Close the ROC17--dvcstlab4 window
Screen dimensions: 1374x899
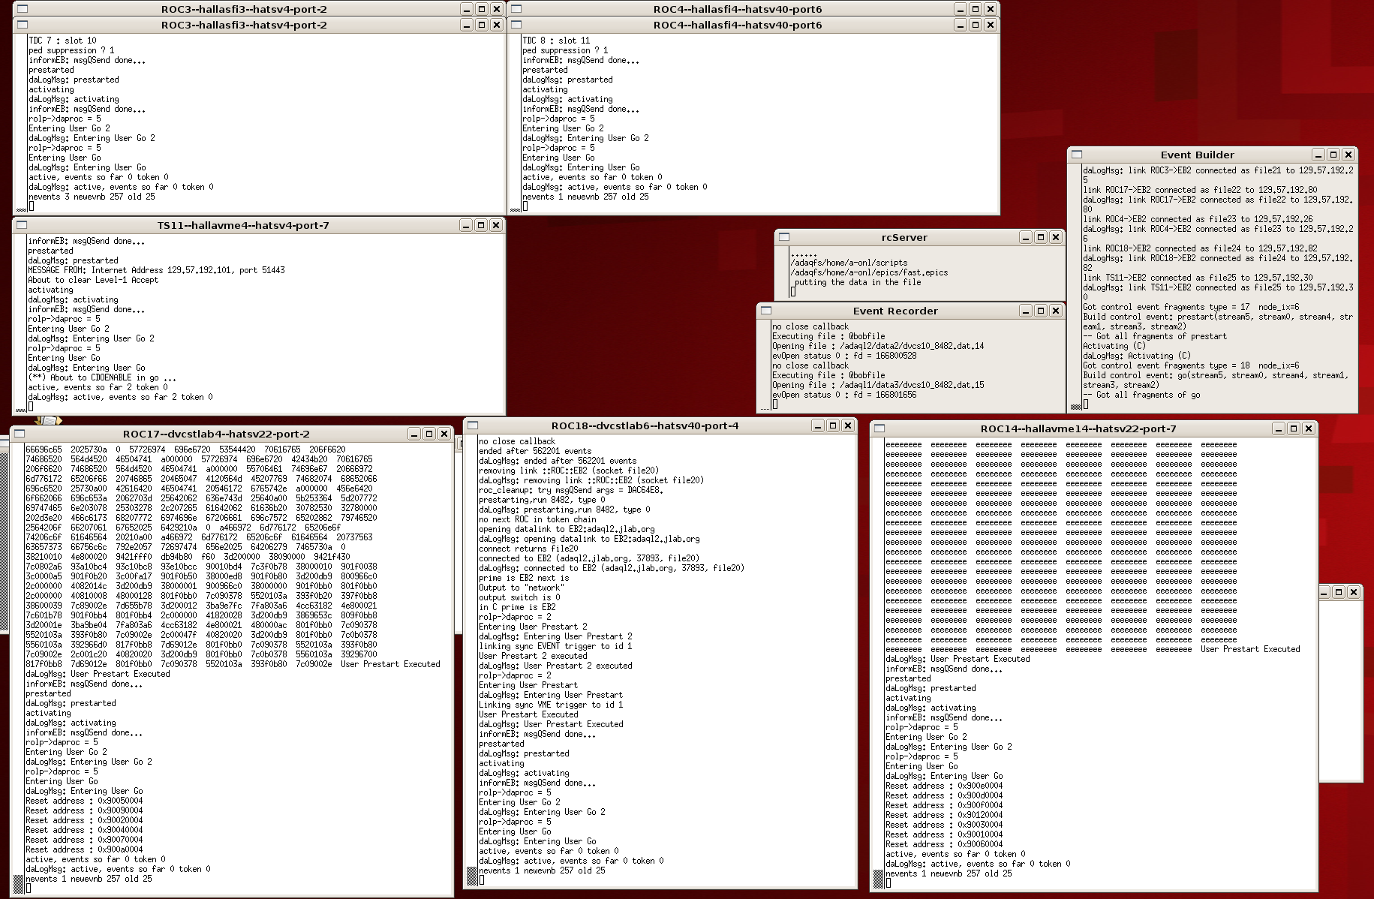point(444,434)
